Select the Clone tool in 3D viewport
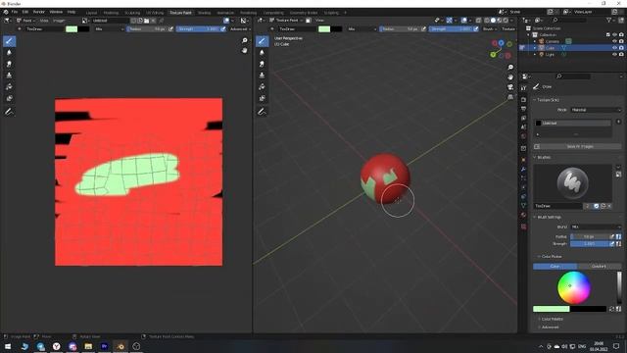The height and width of the screenshot is (353, 627). [262, 76]
